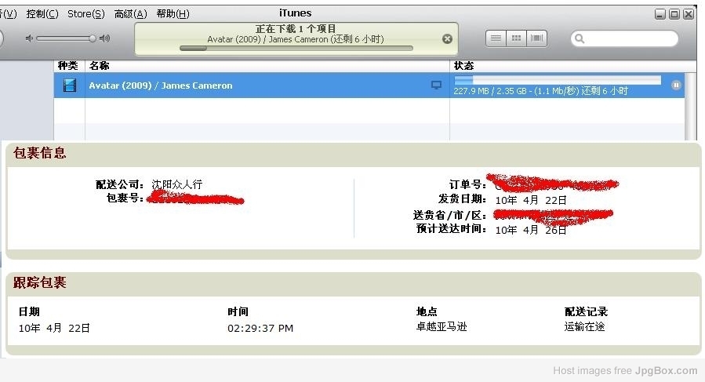
Task: Sort by the 状态 column header
Action: coord(565,66)
